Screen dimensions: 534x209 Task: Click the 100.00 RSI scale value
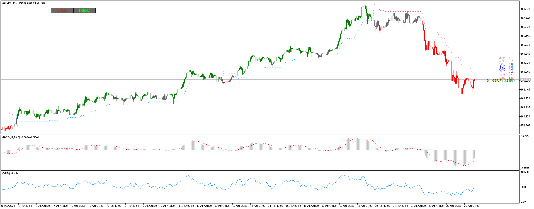525,172
